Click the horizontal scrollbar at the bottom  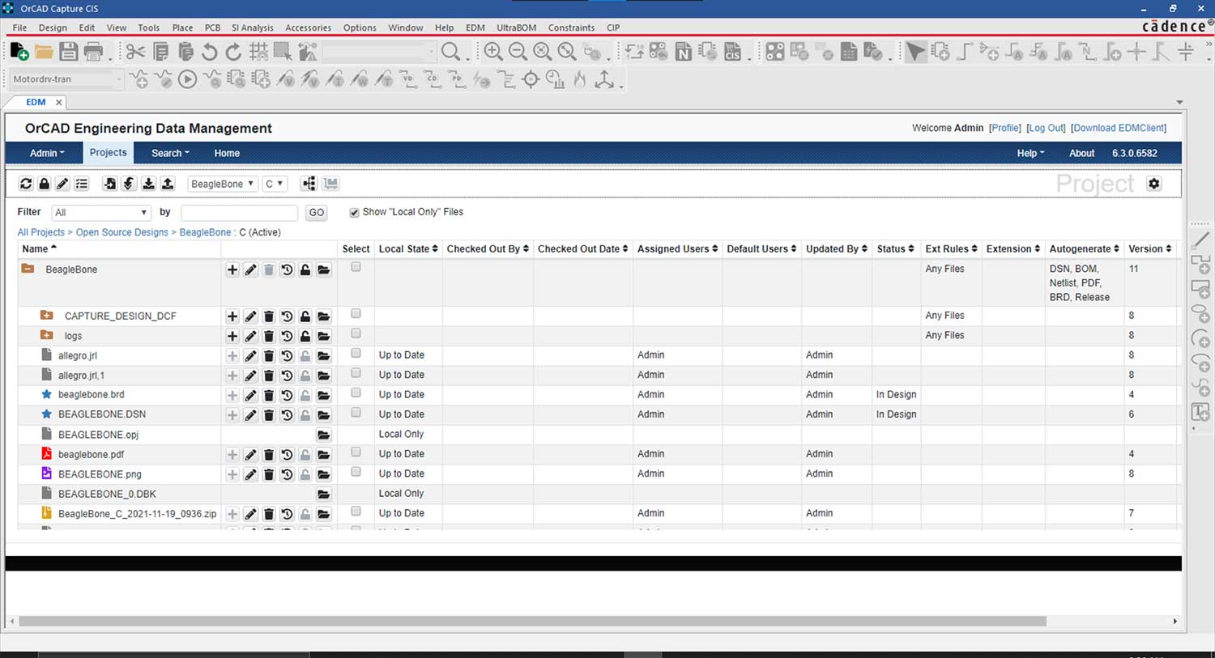point(532,622)
